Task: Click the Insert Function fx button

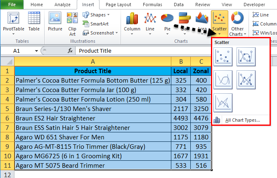Action: click(70, 51)
